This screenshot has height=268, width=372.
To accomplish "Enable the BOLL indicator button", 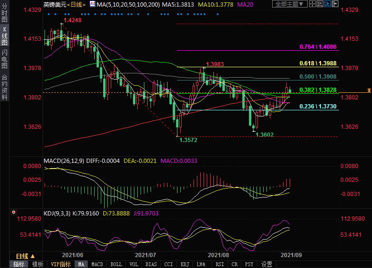I will [x=116, y=264].
